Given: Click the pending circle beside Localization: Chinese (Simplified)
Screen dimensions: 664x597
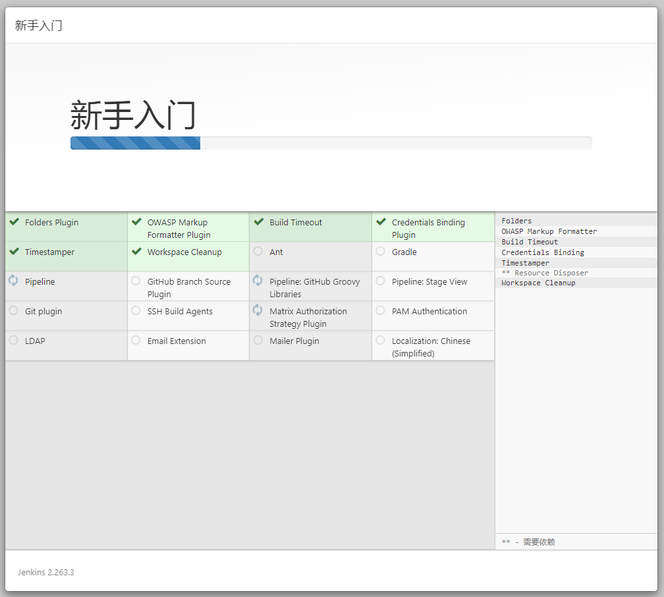Looking at the screenshot, I should [x=380, y=340].
